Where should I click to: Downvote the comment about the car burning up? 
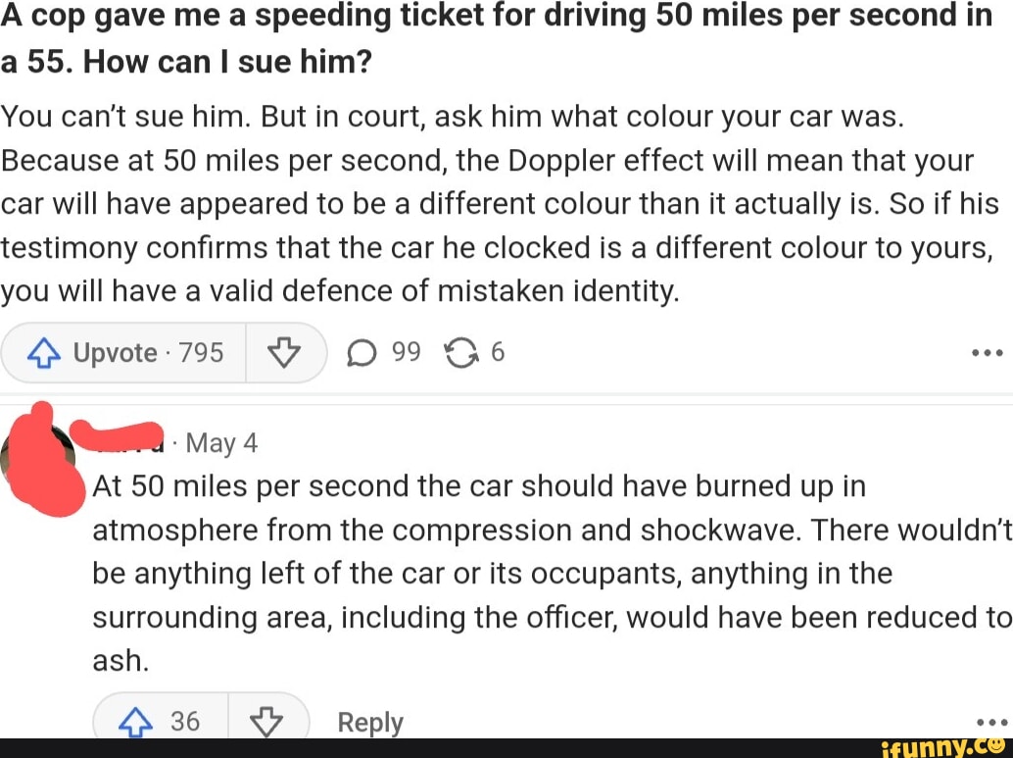click(265, 722)
